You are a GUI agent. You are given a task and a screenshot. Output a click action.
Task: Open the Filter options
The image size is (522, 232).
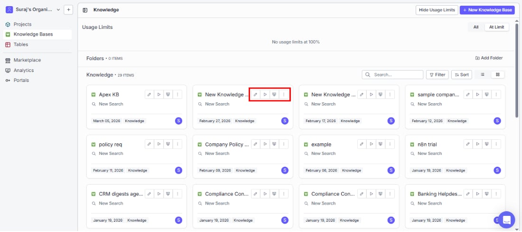(x=438, y=75)
